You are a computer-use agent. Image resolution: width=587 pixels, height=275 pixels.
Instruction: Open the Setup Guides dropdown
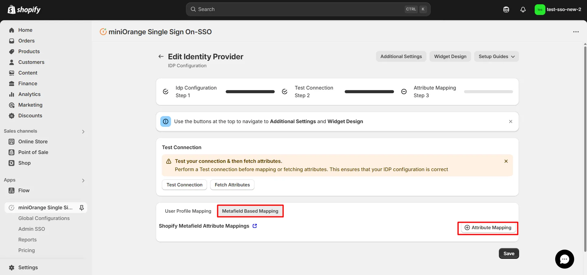pos(496,57)
